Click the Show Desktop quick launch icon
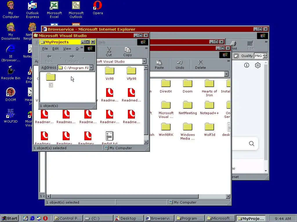Image resolution: width=297 pixels, height=222 pixels. tap(26, 219)
